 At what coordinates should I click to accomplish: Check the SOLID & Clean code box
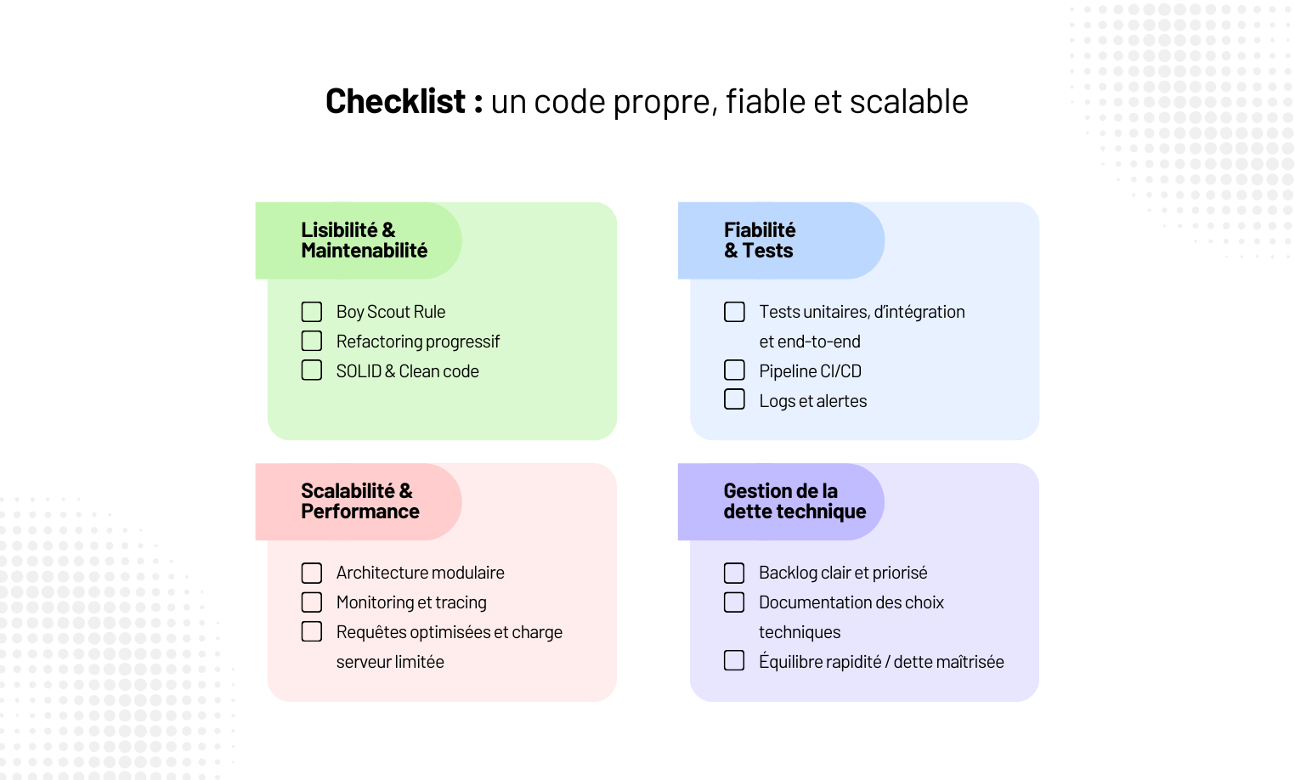click(x=312, y=370)
